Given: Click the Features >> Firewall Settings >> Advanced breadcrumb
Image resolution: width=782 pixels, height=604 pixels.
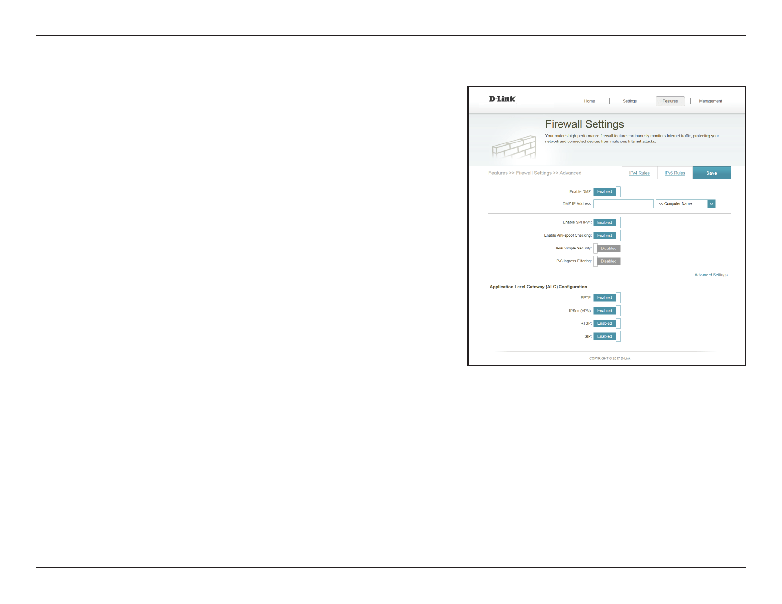Looking at the screenshot, I should pos(535,173).
